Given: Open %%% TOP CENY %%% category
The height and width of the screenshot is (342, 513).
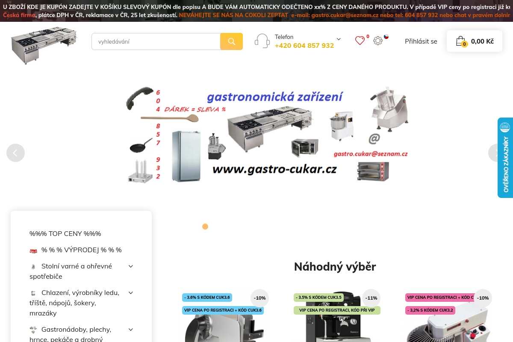Looking at the screenshot, I should coord(65,234).
